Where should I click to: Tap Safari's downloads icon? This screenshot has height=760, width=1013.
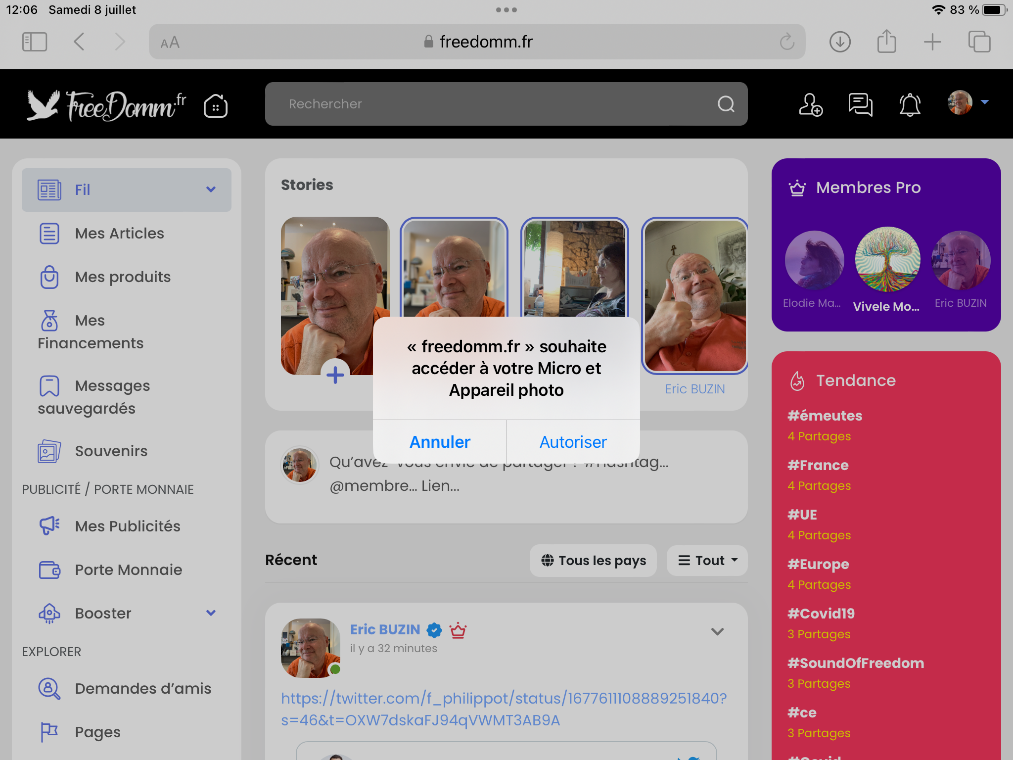[x=840, y=42]
